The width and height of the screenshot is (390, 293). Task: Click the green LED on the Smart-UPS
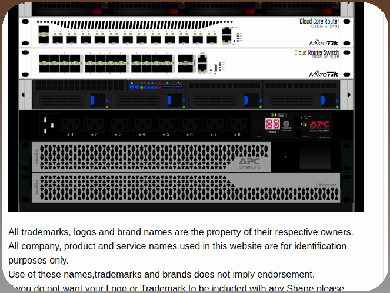[x=285, y=157]
